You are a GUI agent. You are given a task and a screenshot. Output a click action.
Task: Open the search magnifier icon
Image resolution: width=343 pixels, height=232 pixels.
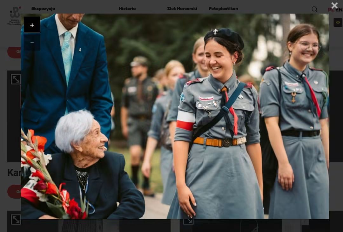click(314, 9)
